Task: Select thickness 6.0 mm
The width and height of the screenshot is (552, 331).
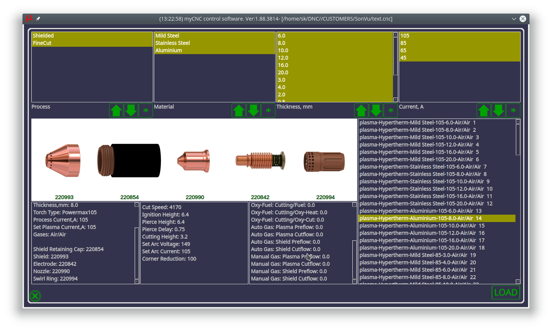Action: 335,36
